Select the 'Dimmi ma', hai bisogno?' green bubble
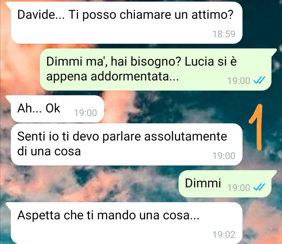The height and width of the screenshot is (244, 282). (156, 69)
